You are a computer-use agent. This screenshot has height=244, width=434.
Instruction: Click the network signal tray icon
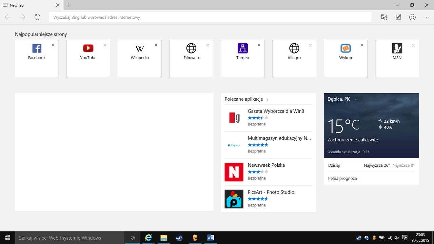(x=390, y=238)
